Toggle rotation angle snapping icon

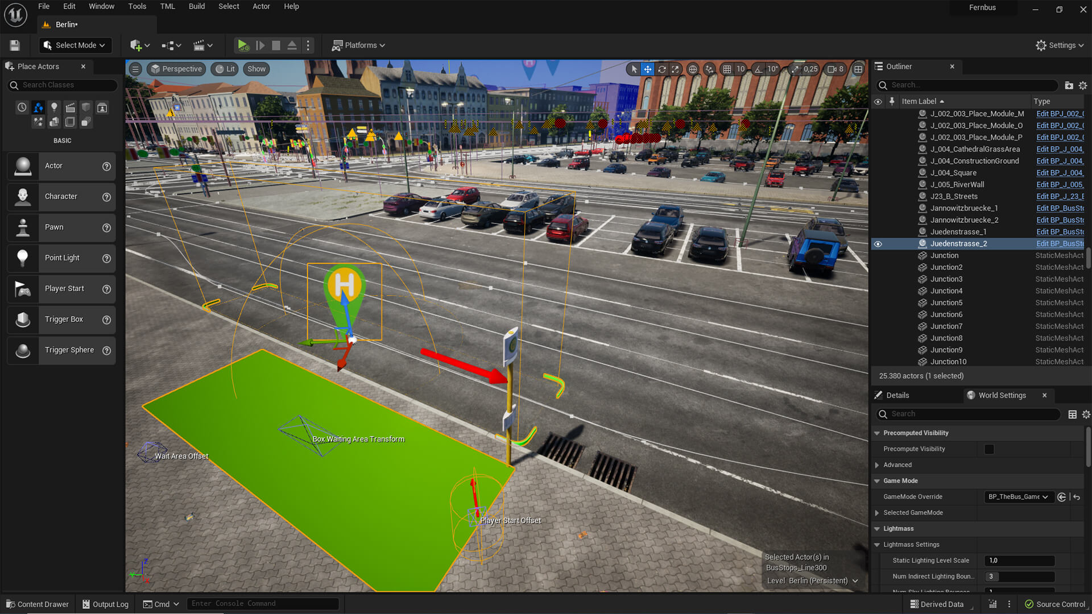[759, 69]
